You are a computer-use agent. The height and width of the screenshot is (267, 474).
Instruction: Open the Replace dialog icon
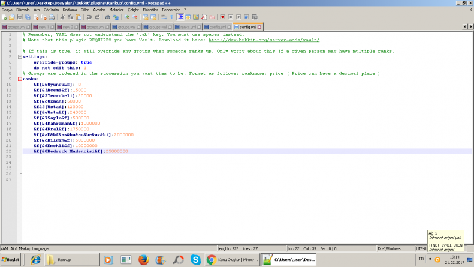coord(116,17)
